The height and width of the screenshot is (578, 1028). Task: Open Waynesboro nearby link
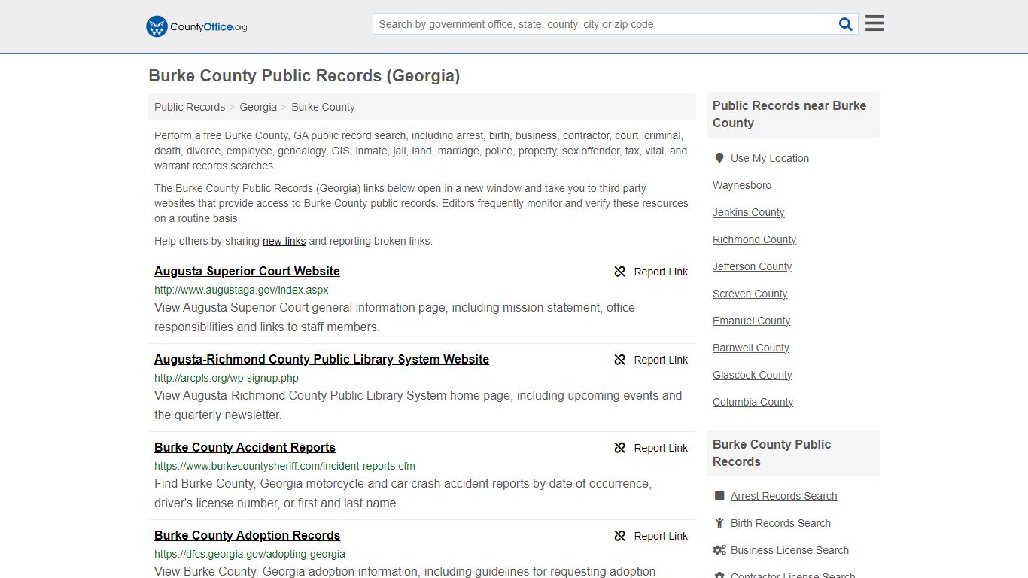coord(742,185)
